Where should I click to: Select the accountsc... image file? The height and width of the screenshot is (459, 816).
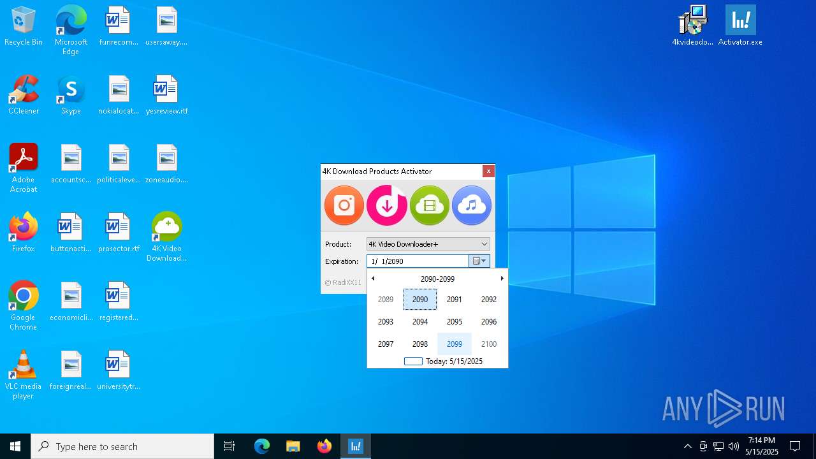(71, 164)
